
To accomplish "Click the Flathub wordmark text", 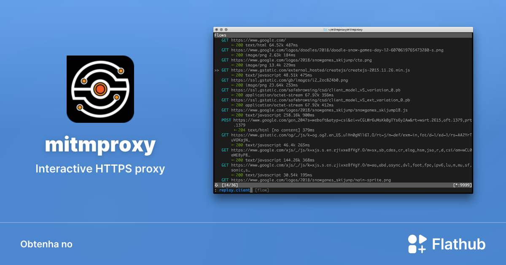I will click(458, 244).
